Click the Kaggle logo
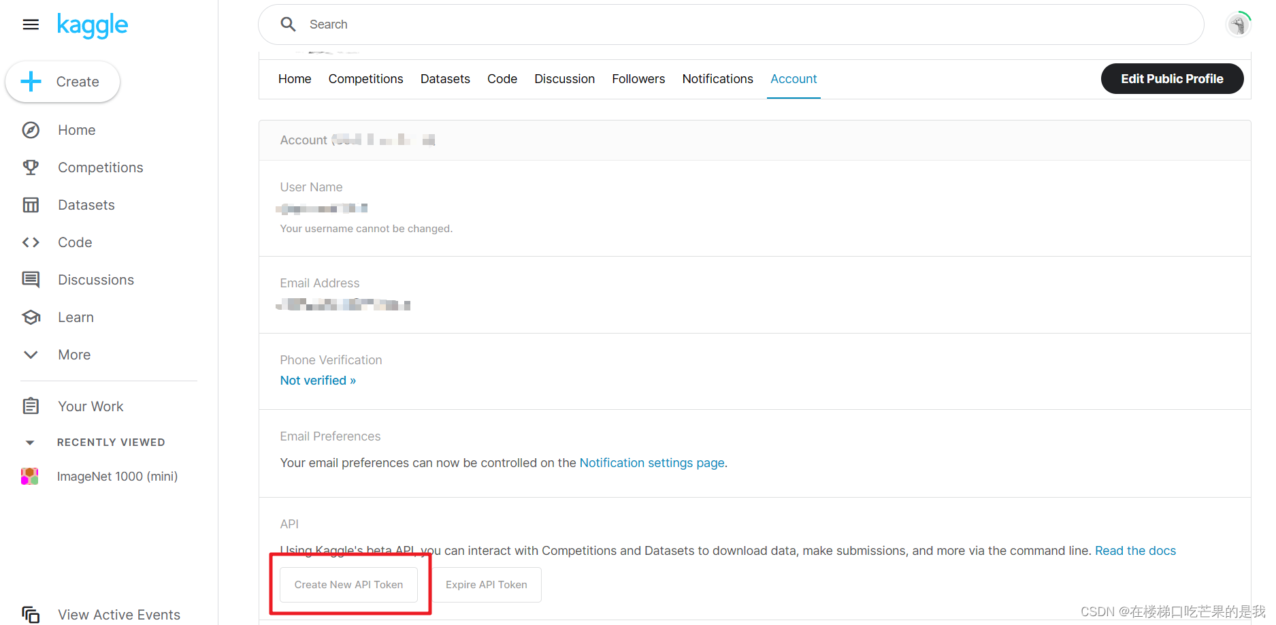Image resolution: width=1276 pixels, height=625 pixels. pos(93,25)
